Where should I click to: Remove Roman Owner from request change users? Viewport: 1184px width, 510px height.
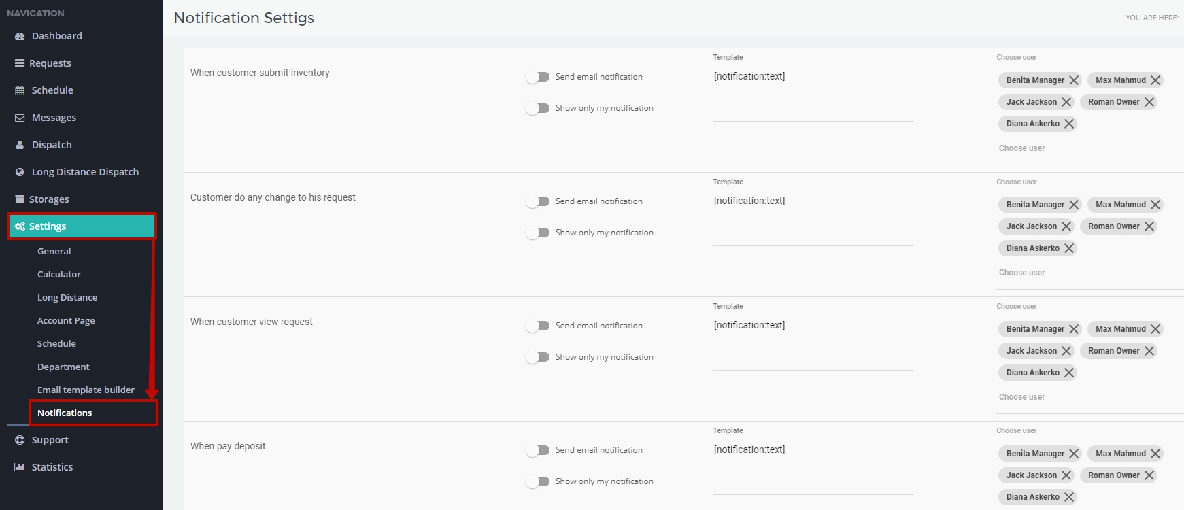(1149, 226)
